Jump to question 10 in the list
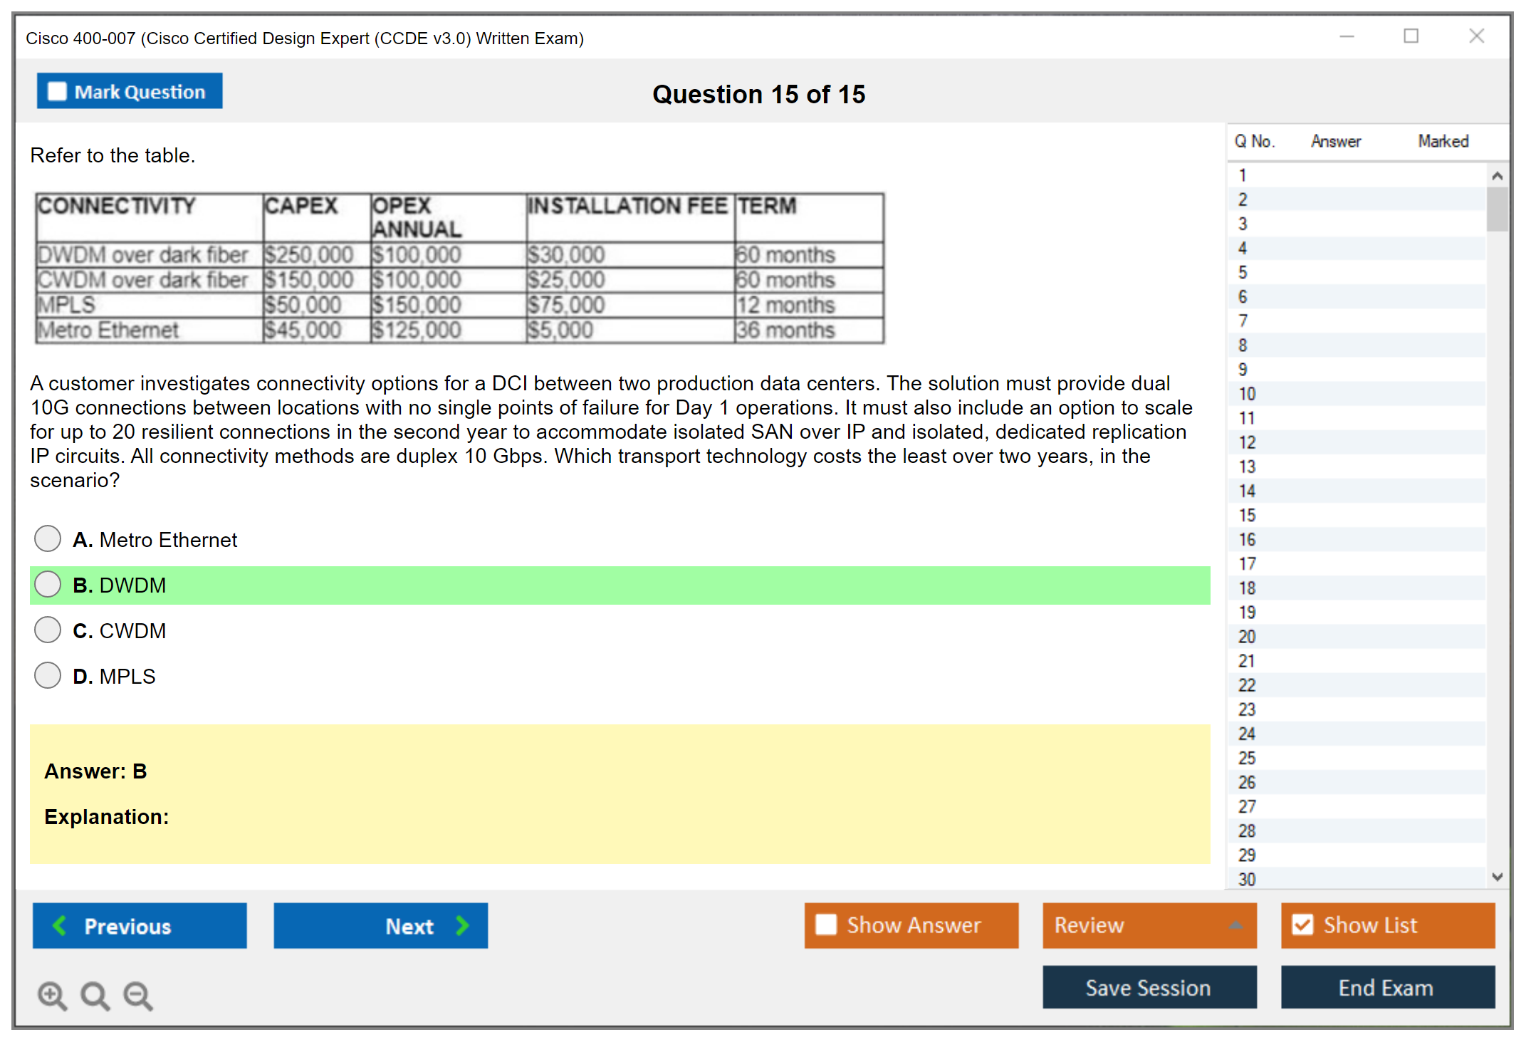This screenshot has height=1047, width=1531. tap(1247, 394)
